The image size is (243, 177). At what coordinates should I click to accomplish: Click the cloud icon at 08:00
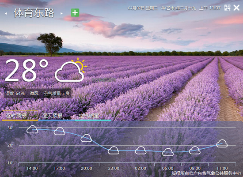[x=195, y=151]
